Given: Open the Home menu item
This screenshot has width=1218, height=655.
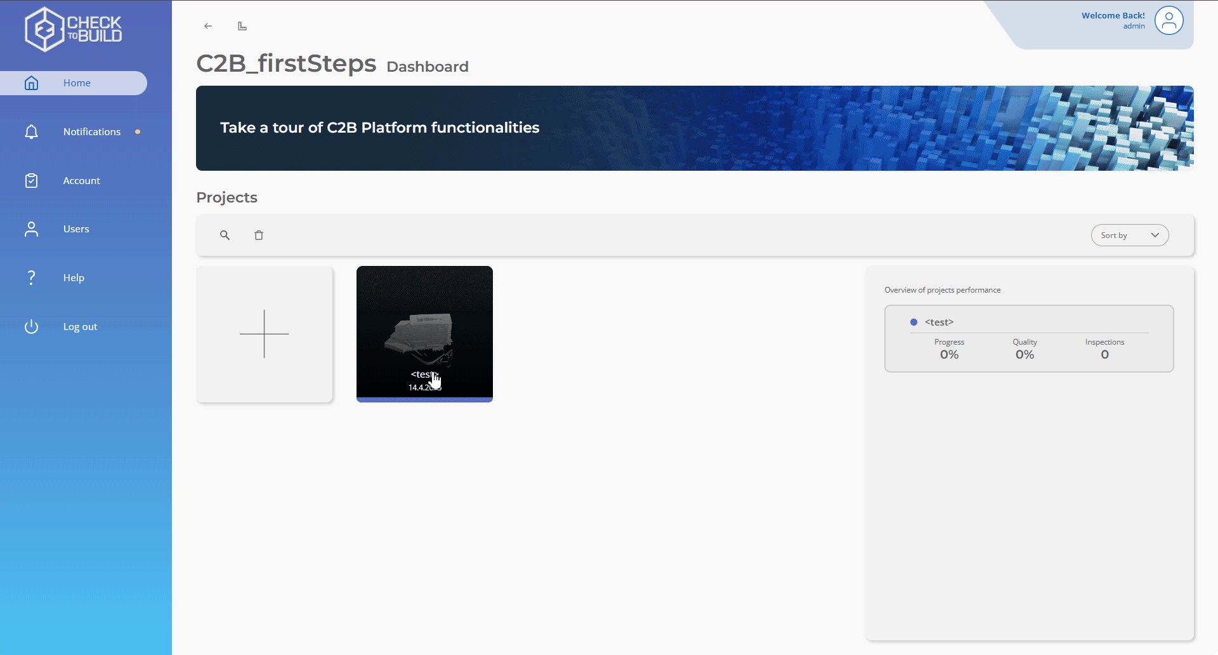Looking at the screenshot, I should point(74,83).
